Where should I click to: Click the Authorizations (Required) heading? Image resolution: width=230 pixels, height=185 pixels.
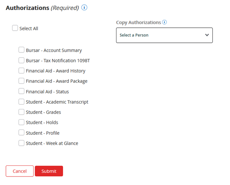click(42, 8)
